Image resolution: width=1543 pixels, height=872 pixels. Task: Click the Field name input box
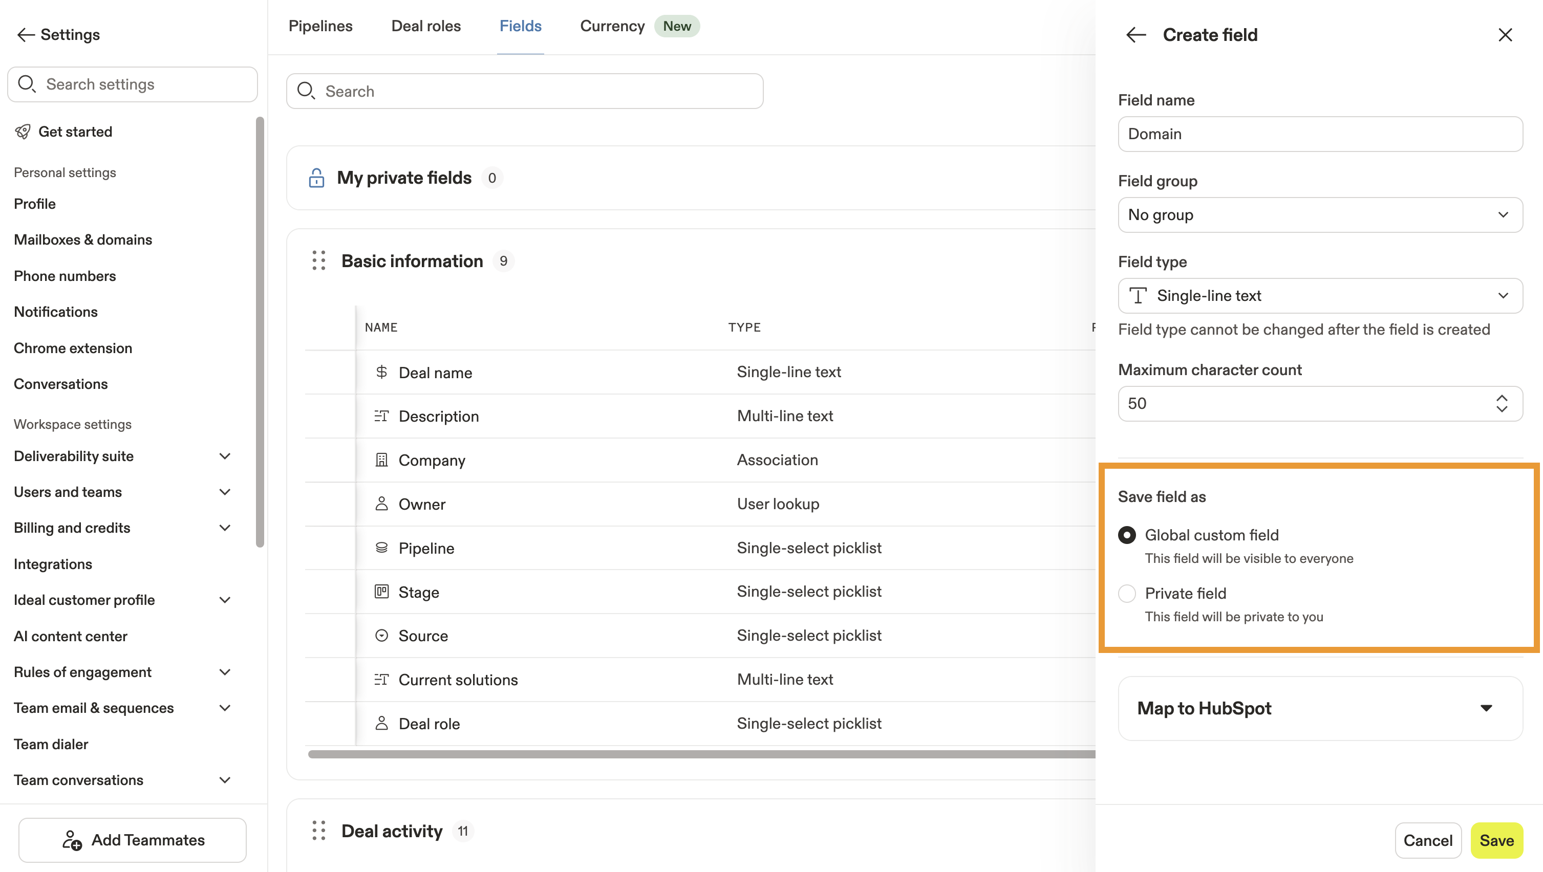pyautogui.click(x=1320, y=134)
